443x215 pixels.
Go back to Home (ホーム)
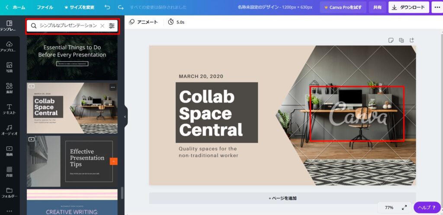[15, 7]
